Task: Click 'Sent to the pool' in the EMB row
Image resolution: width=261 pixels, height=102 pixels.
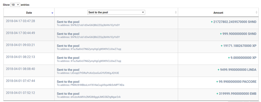Action: (68, 94)
